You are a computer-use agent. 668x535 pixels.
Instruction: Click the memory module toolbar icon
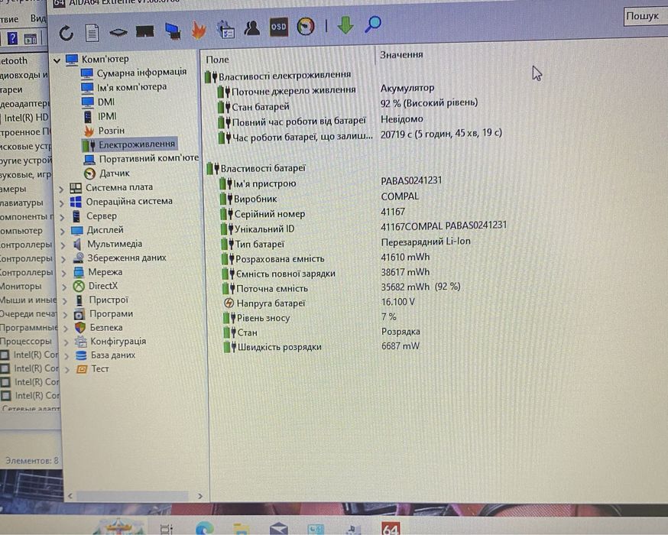coord(145,31)
